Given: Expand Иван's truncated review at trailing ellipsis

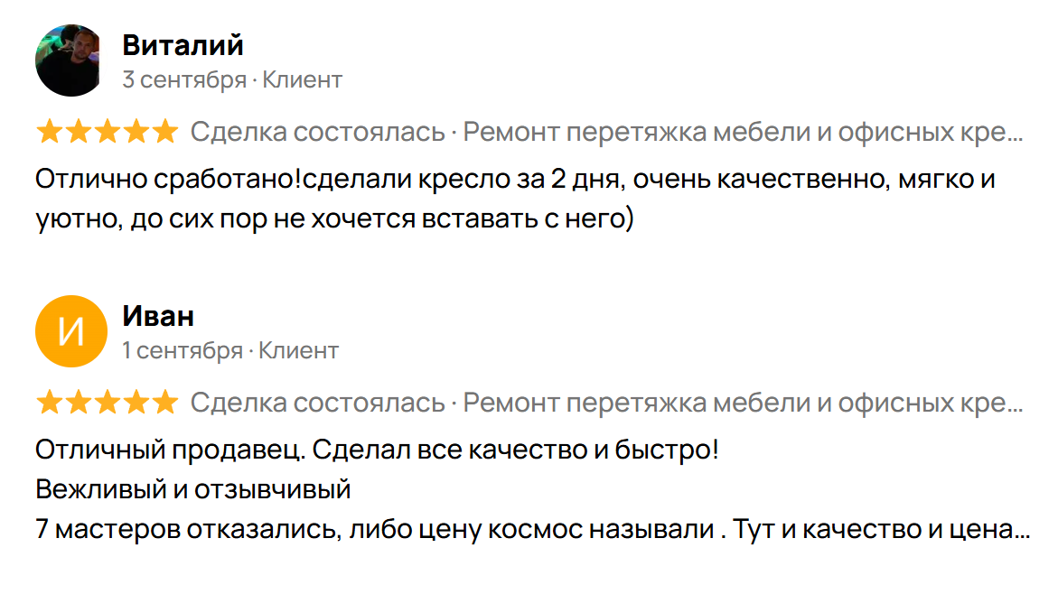Looking at the screenshot, I should (x=1022, y=532).
